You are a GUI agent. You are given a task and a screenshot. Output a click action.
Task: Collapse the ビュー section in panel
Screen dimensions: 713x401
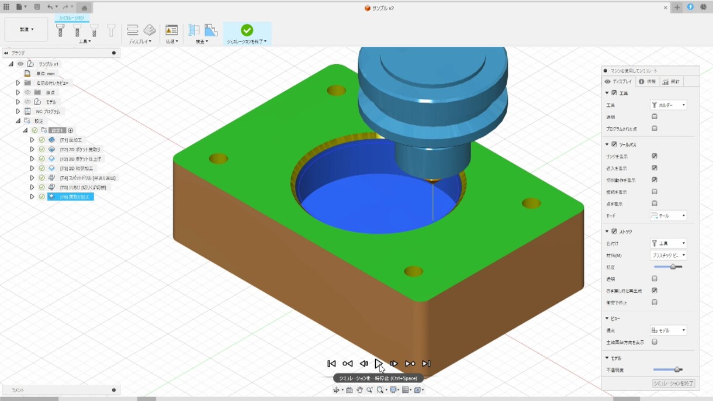coord(608,319)
